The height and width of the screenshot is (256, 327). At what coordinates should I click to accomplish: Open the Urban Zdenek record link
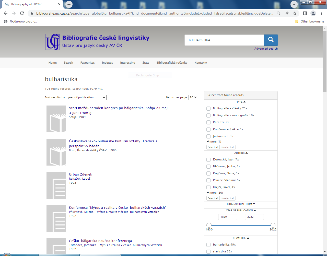pyautogui.click(x=80, y=174)
